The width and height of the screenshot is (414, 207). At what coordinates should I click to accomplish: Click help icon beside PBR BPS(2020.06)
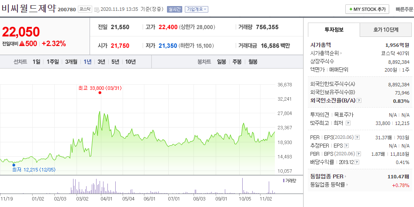point(358,154)
